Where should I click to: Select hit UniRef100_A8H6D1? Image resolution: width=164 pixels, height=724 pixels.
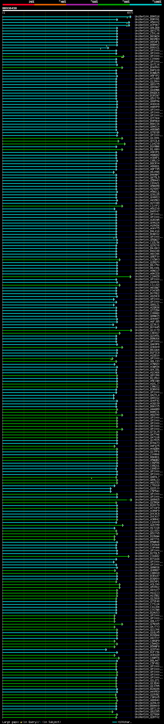pyautogui.click(x=147, y=166)
